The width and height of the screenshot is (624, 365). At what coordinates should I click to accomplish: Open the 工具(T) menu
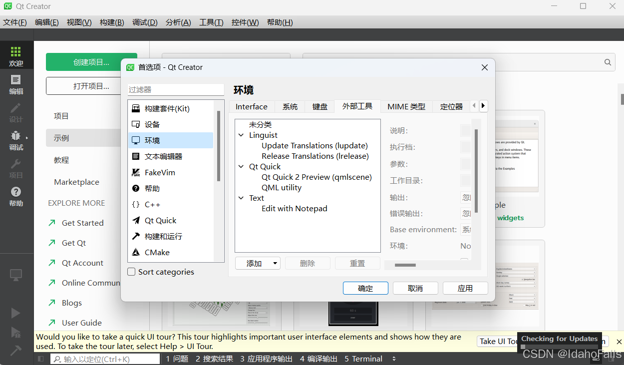[211, 22]
